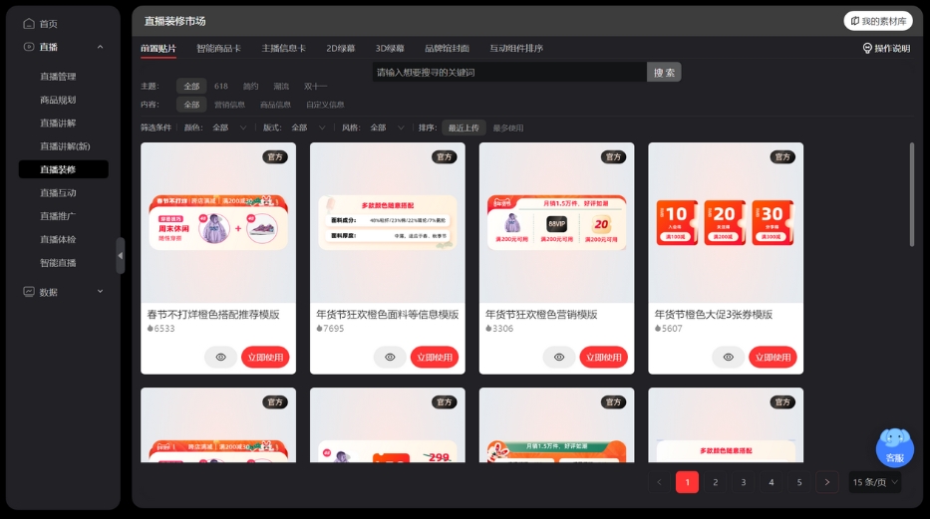Screen dimensions: 930x519
Task: Select the 618 theme filter
Action: (220, 87)
